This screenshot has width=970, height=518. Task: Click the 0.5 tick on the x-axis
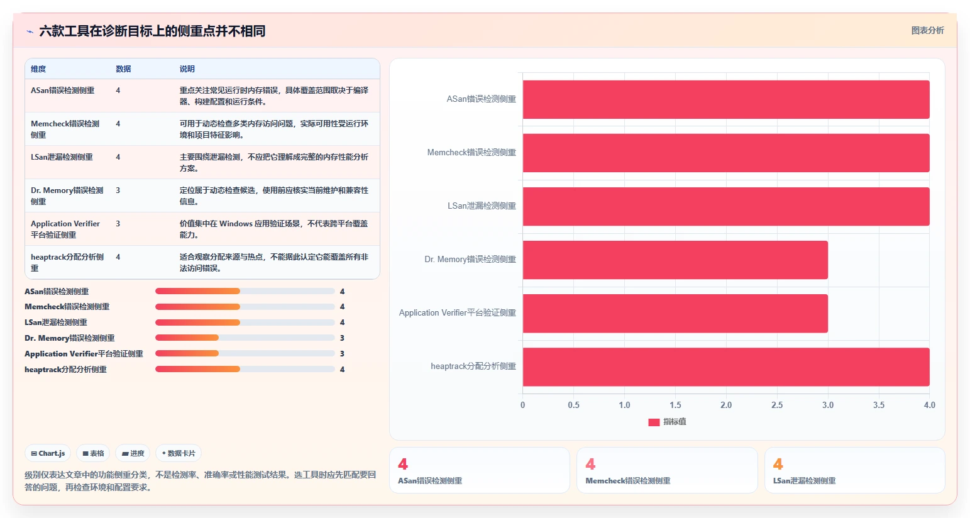[574, 405]
